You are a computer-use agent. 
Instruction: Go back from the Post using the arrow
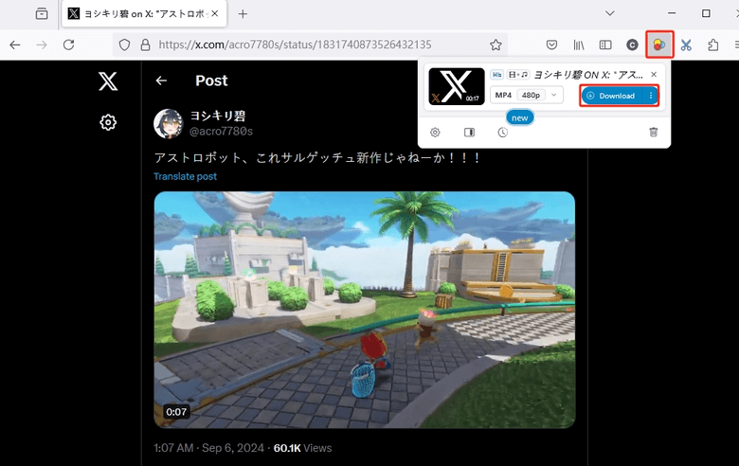point(161,81)
